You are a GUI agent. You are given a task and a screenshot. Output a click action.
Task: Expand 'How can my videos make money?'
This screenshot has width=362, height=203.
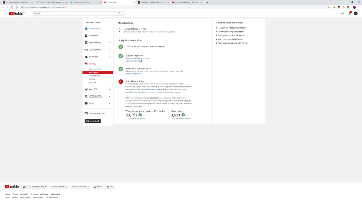point(231,28)
